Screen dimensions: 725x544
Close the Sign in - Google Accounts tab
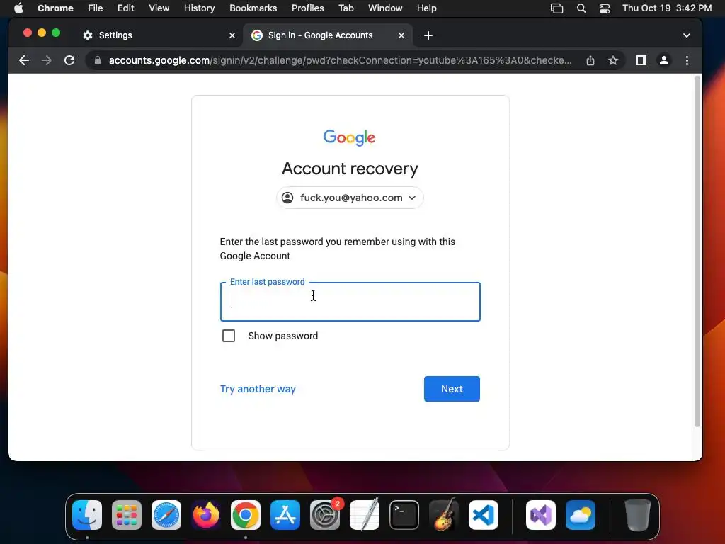click(x=401, y=35)
